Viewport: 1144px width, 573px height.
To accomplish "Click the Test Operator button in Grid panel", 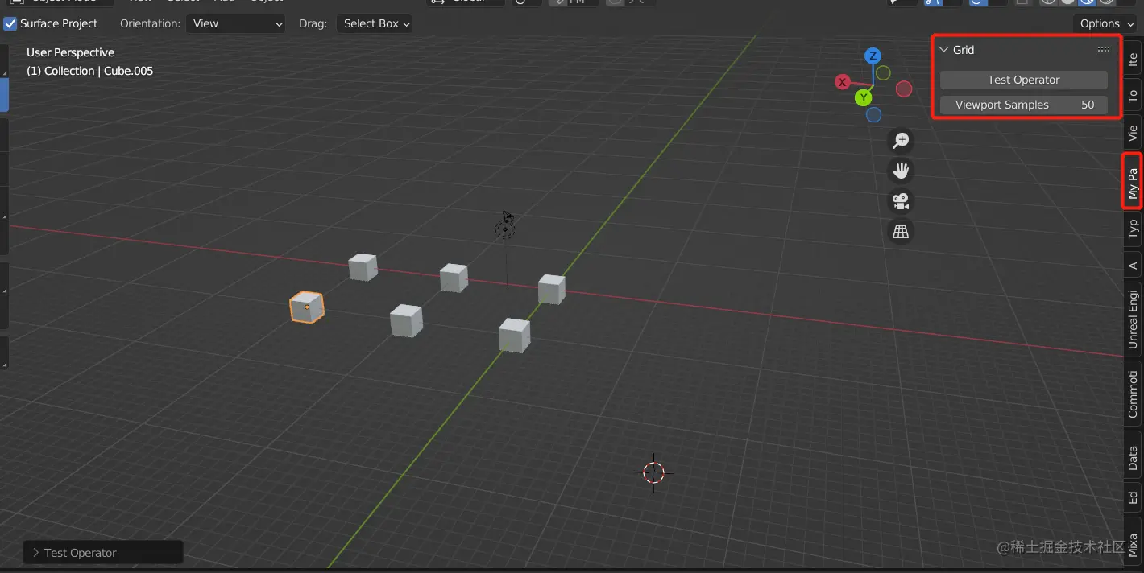I will 1024,80.
